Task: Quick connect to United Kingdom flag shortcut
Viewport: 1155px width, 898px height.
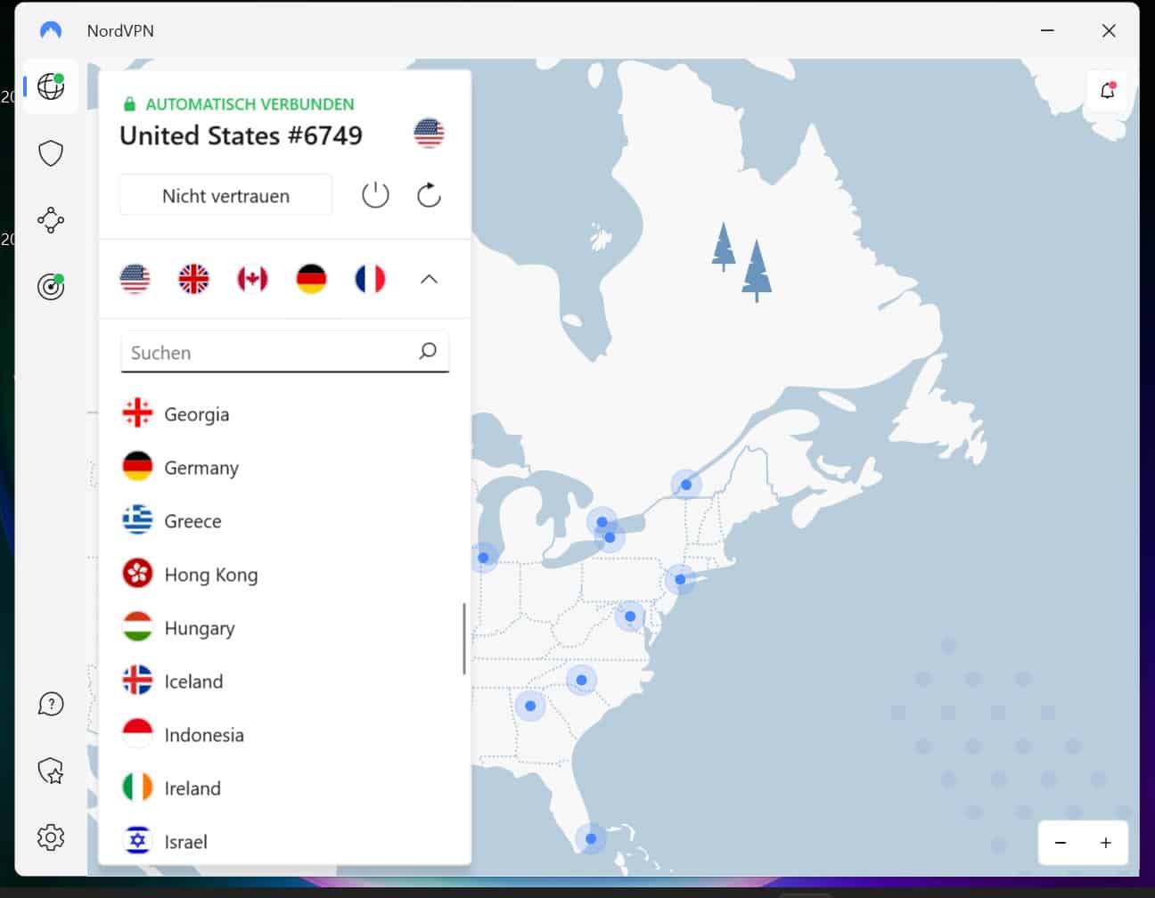Action: click(x=193, y=279)
